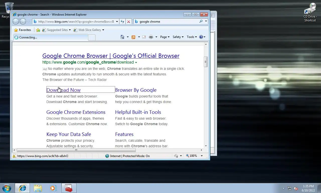Click the horizontal scrollbar thumb
321x193 pixels.
pos(76,150)
